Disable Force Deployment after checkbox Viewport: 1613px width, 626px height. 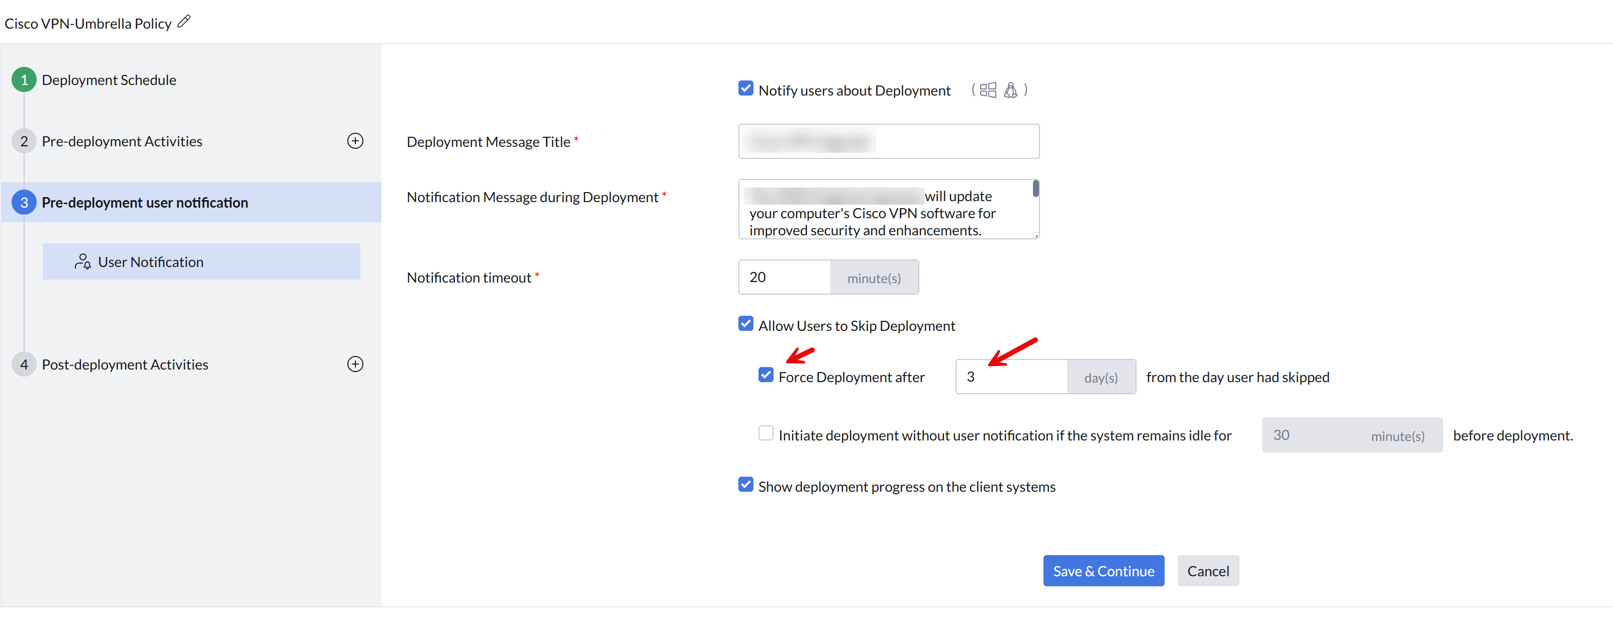point(765,375)
